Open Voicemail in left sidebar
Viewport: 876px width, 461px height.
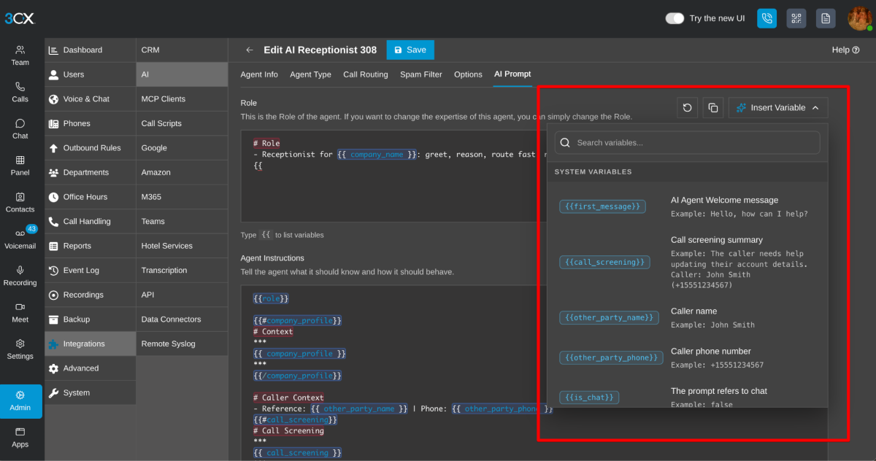[20, 239]
